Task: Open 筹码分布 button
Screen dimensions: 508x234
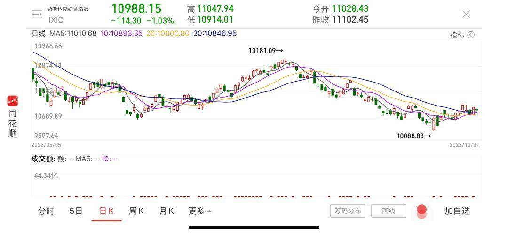Action: pyautogui.click(x=348, y=211)
